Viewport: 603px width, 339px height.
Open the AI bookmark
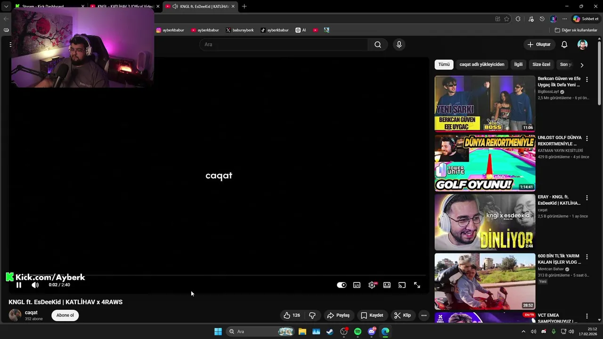click(x=301, y=30)
